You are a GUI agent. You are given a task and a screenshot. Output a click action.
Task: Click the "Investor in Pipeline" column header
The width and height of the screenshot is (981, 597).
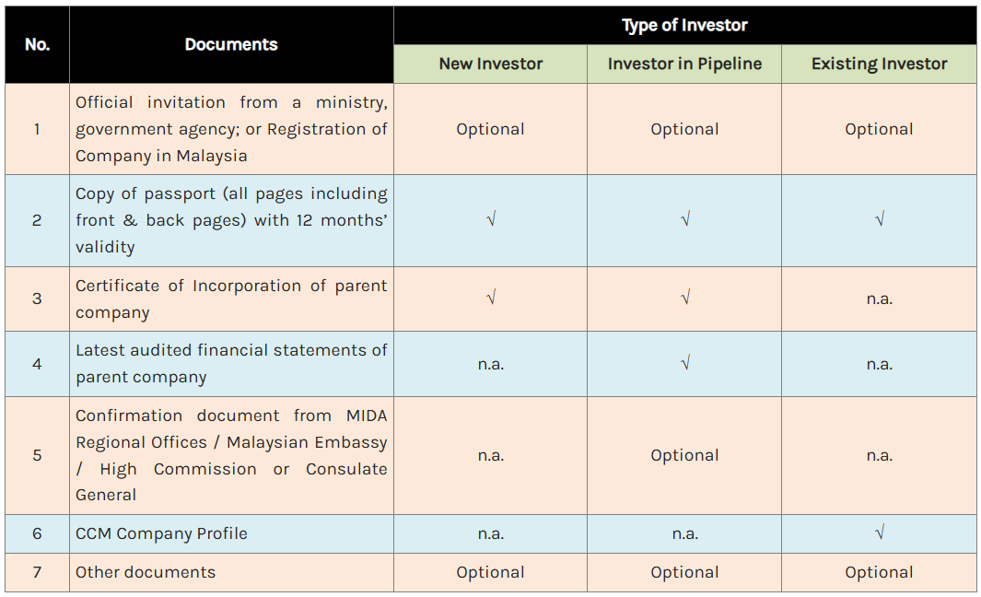684,64
